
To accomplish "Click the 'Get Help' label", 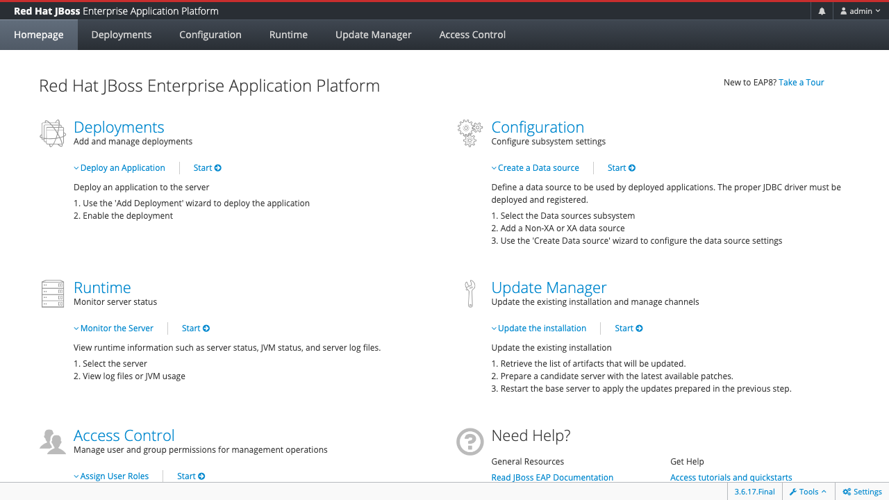I will [687, 462].
